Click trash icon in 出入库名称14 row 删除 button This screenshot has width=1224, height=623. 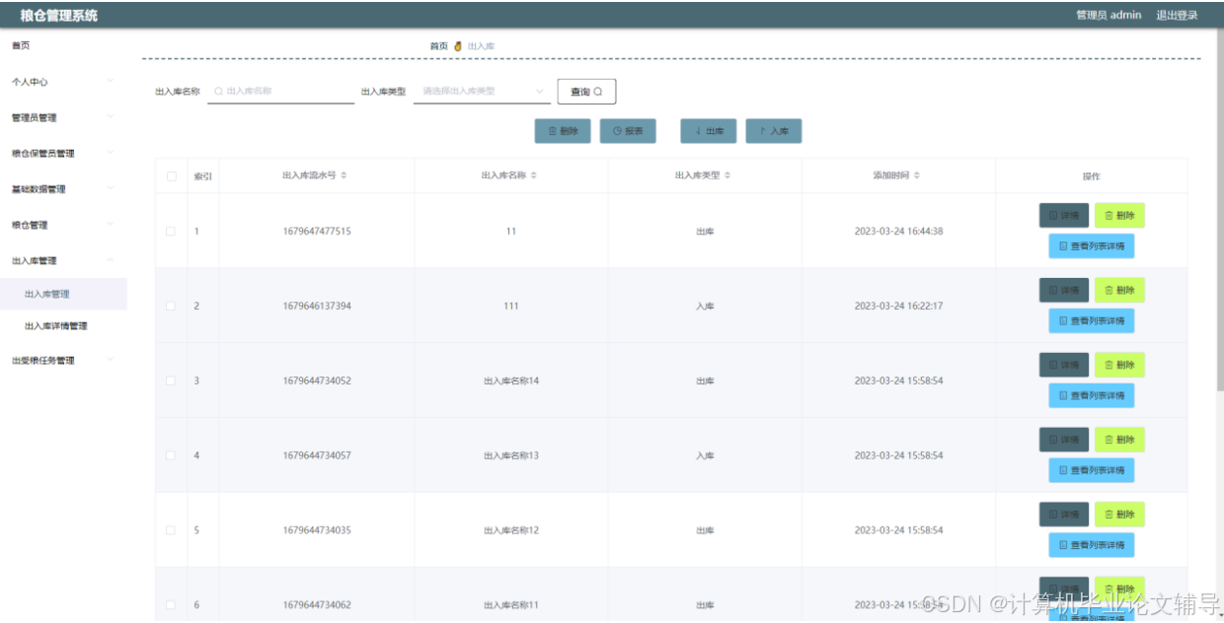[x=1109, y=365]
